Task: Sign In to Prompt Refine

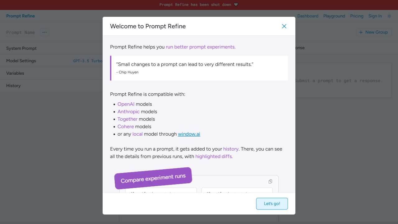Action: point(375,16)
